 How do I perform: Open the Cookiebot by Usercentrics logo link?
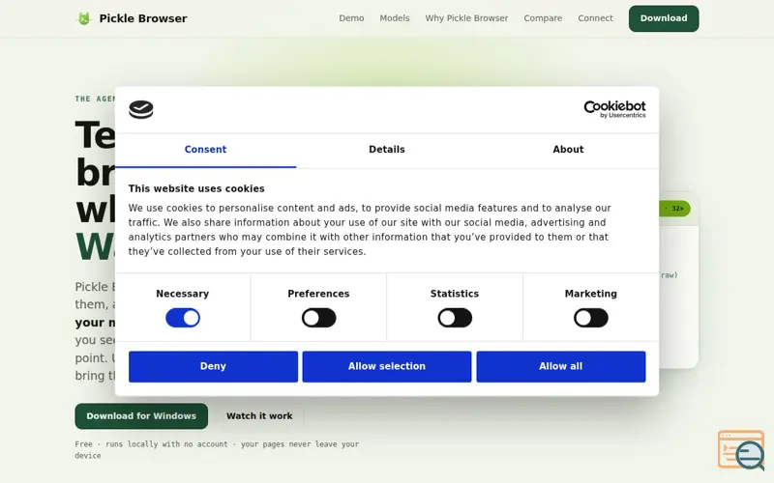point(614,109)
